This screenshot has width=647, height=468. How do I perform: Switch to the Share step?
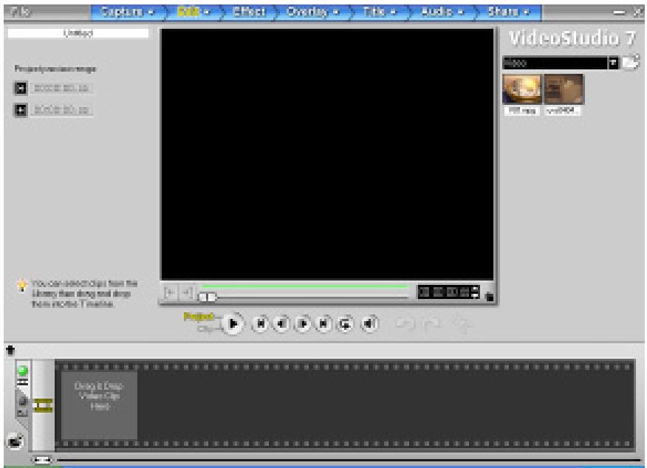(x=508, y=12)
